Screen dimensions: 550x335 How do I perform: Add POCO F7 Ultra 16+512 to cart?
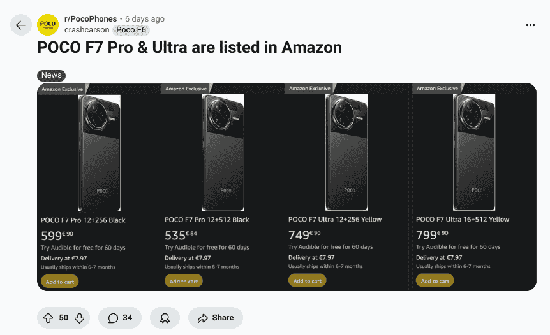coord(435,280)
